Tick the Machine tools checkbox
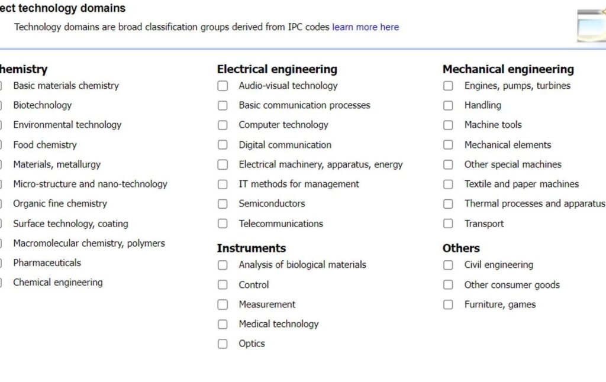Viewport: 606px width, 382px height. pyautogui.click(x=448, y=125)
